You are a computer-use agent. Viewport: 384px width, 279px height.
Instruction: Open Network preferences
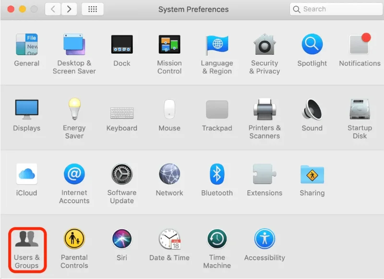click(169, 174)
